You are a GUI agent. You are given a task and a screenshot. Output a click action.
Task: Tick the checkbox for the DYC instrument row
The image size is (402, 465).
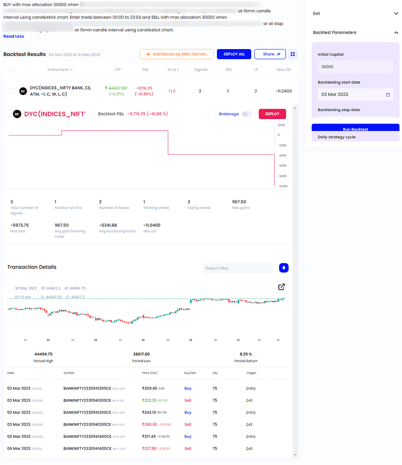12,91
